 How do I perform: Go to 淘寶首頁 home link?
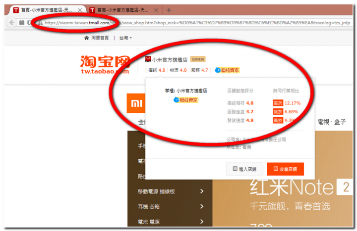(x=97, y=38)
